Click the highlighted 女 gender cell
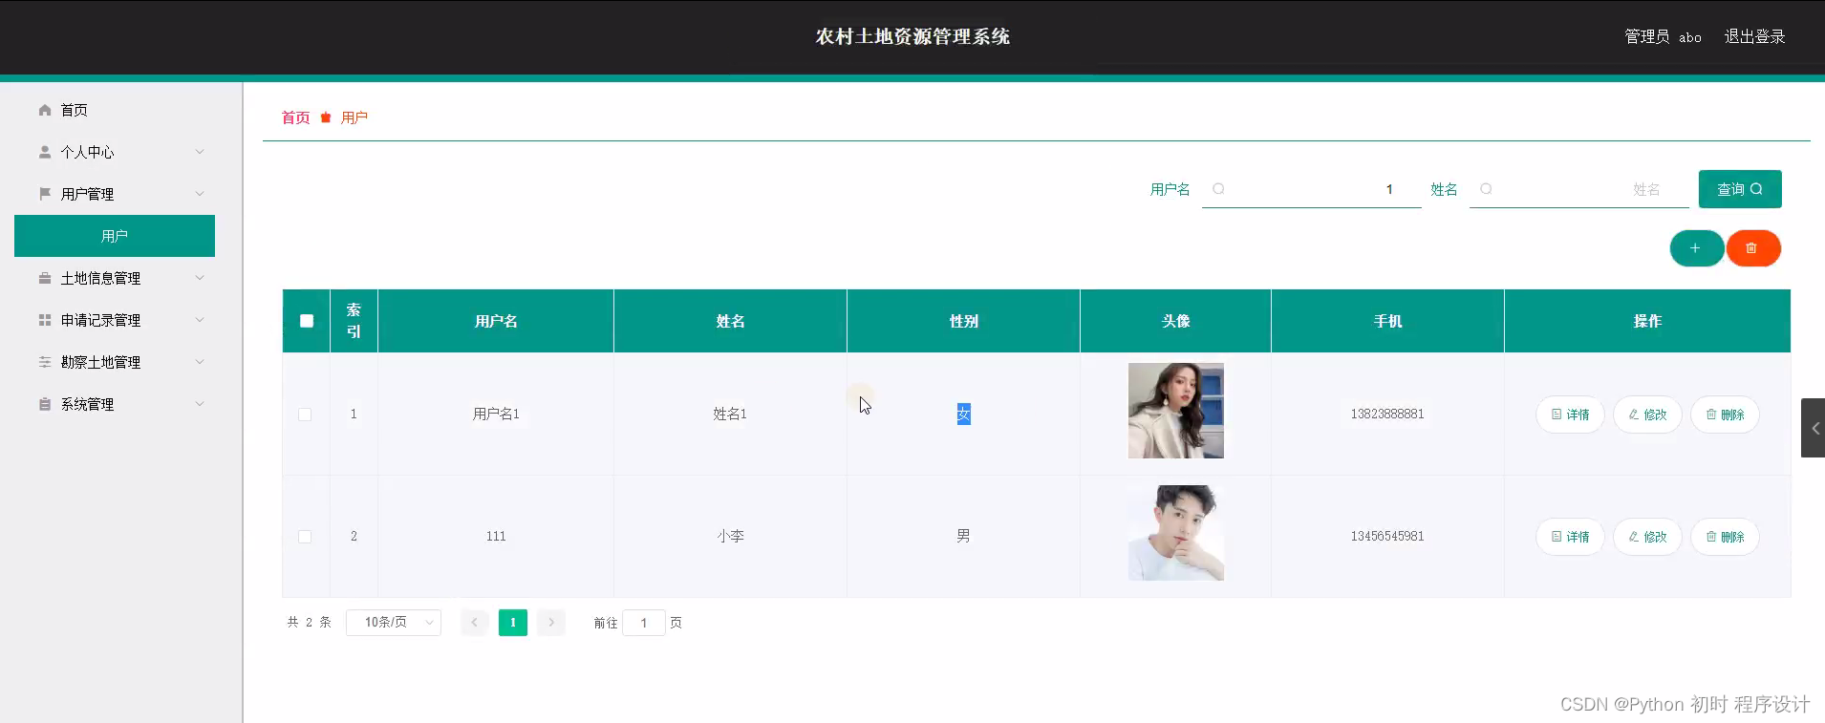This screenshot has height=723, width=1825. pos(964,415)
